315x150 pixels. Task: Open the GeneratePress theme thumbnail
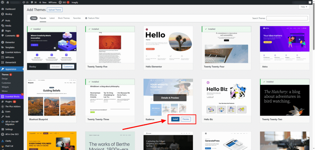coord(226,141)
